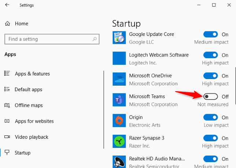Viewport: 236px width, 168px height.
Task: Enable Microsoft Teams startup toggle
Action: (211, 97)
